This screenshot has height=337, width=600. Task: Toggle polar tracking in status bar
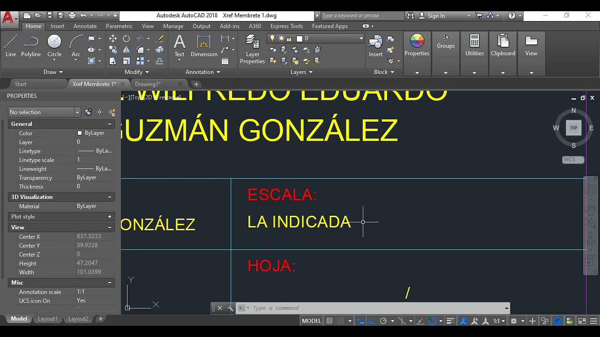(383, 321)
